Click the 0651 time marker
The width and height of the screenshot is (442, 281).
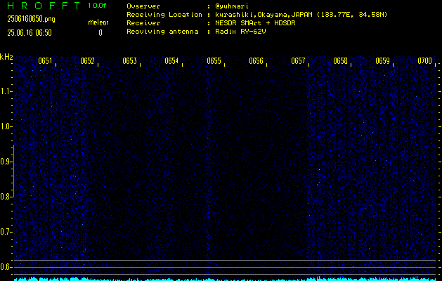tap(45, 61)
